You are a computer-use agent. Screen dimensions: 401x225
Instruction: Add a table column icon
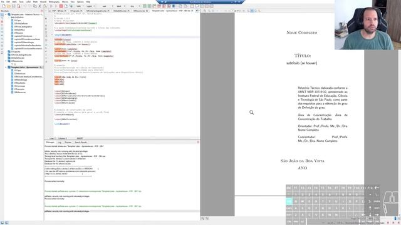tap(149, 6)
